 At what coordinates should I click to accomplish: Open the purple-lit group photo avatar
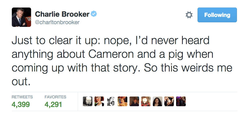point(181,101)
